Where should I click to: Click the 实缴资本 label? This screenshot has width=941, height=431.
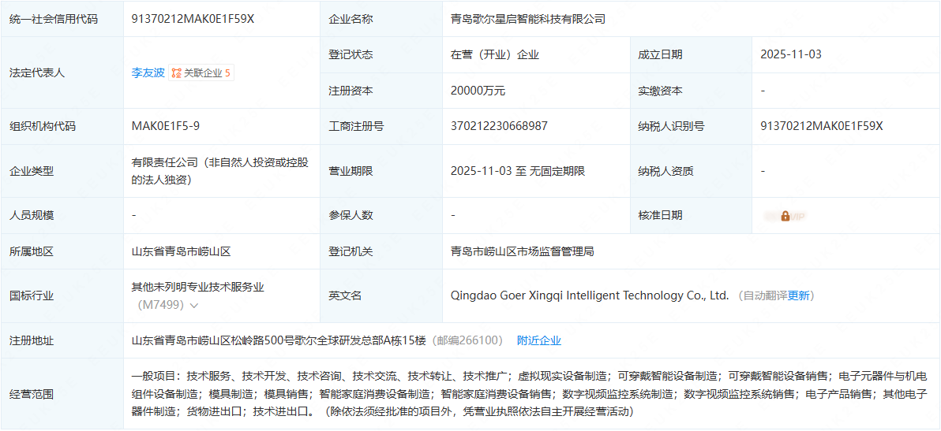660,91
